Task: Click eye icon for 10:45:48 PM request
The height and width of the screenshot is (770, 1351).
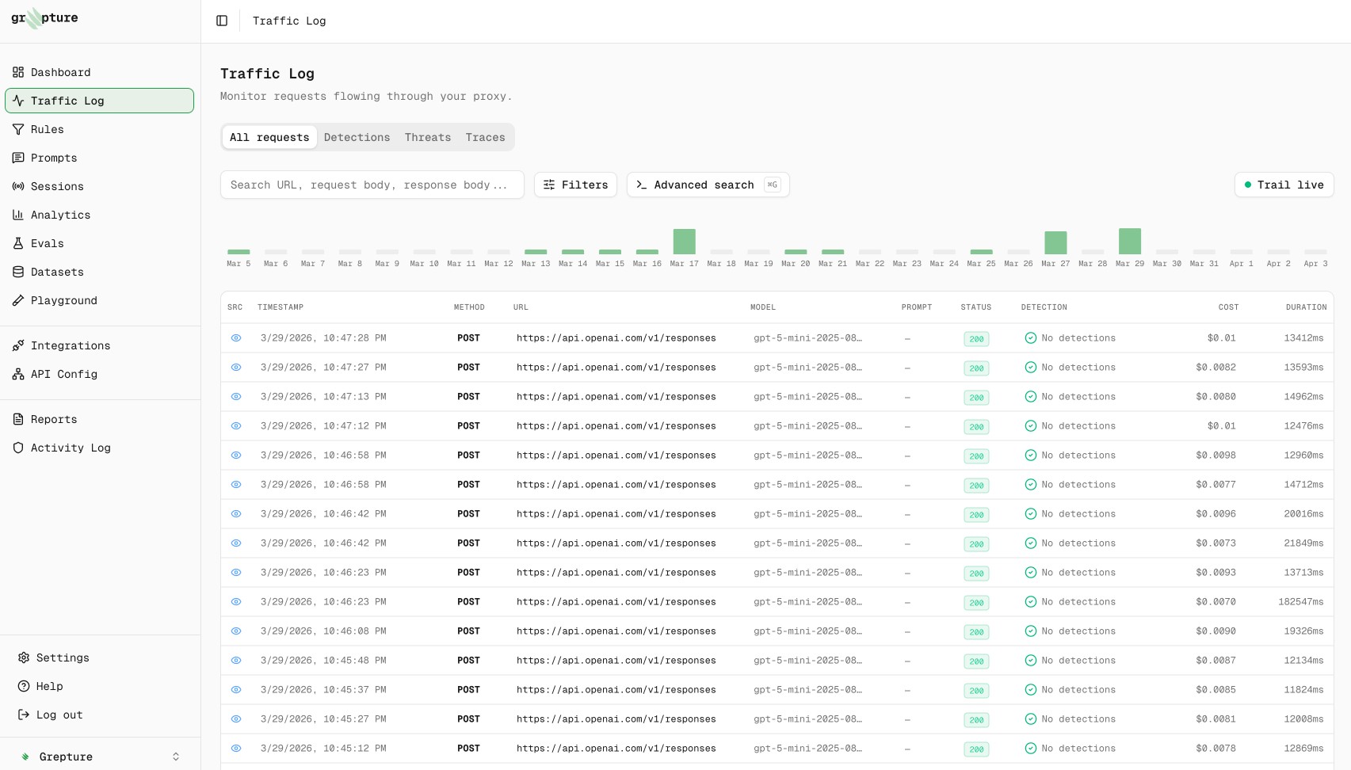Action: (x=236, y=661)
